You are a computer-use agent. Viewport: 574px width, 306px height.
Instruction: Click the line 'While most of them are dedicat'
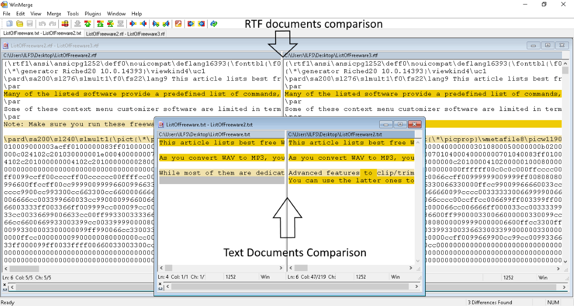[222, 173]
